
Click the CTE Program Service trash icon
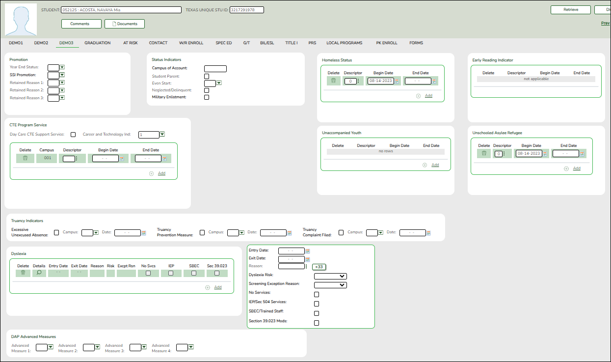point(25,159)
